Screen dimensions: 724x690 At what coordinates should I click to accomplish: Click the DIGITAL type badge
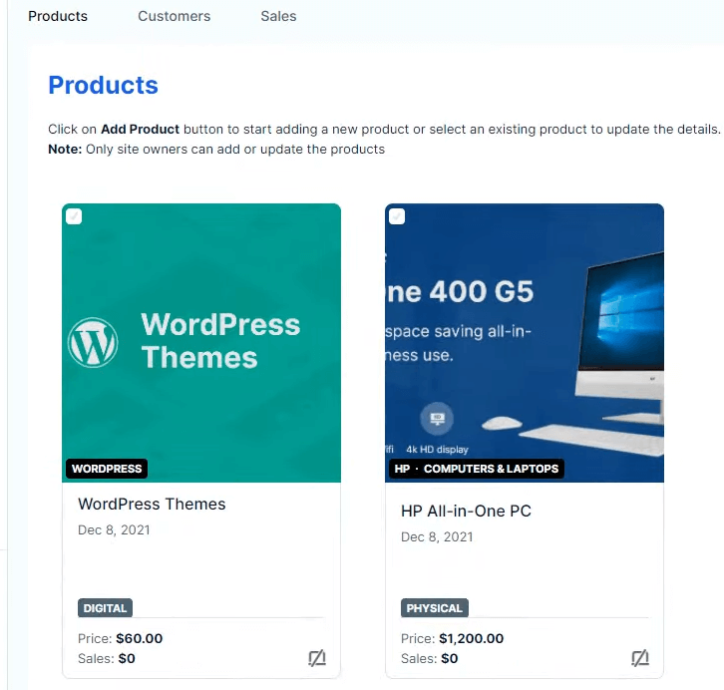point(106,608)
